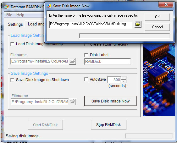Increase AutoSave seconds with up arrow
This screenshot has height=143, width=177.
[x=124, y=78]
